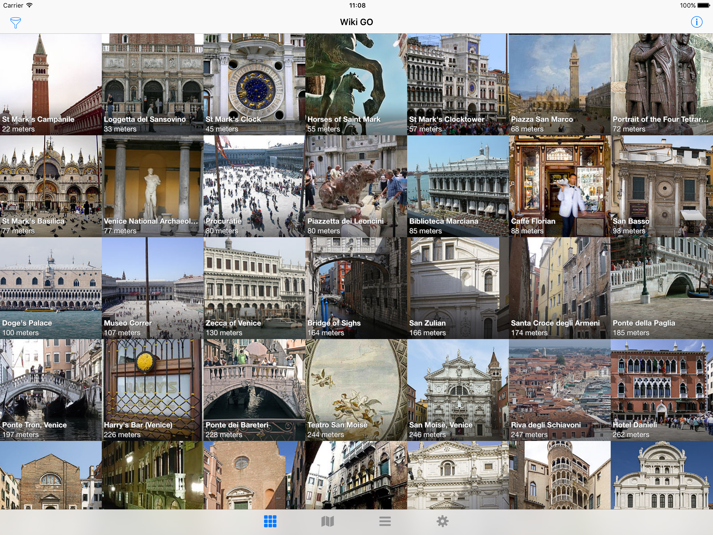The image size is (713, 535).
Task: Open the San Zulian tile
Action: coord(458,288)
